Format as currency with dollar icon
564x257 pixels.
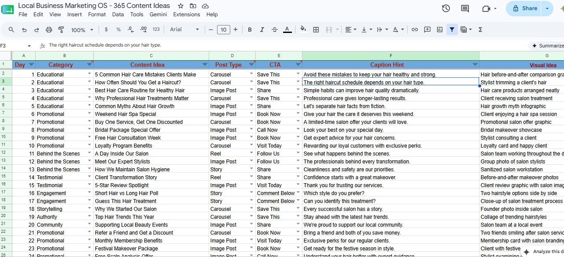click(106, 29)
